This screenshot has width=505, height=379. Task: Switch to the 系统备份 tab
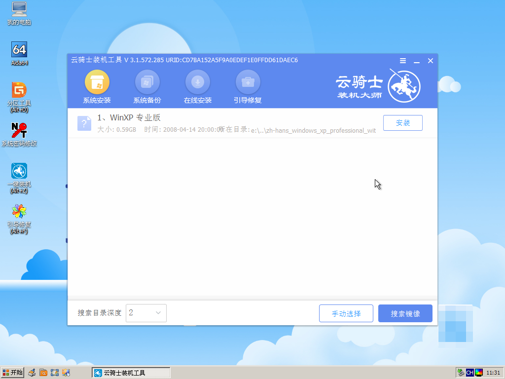coord(147,87)
